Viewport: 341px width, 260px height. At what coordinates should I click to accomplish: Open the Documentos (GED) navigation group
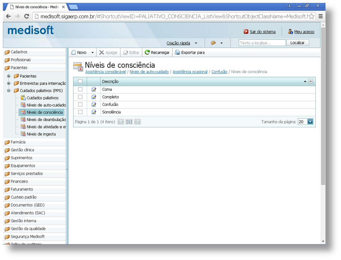(x=34, y=205)
